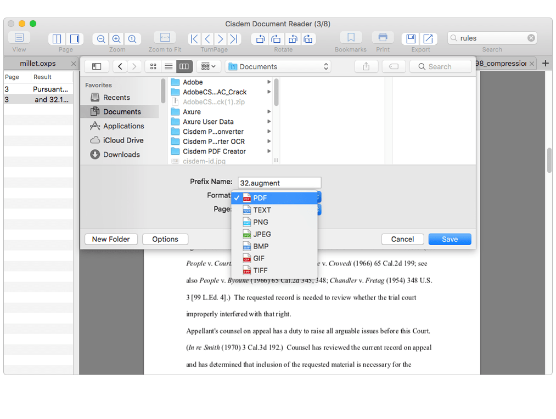Image resolution: width=556 pixels, height=419 pixels.
Task: Toggle the file dialog sidebar icon
Action: click(x=97, y=66)
